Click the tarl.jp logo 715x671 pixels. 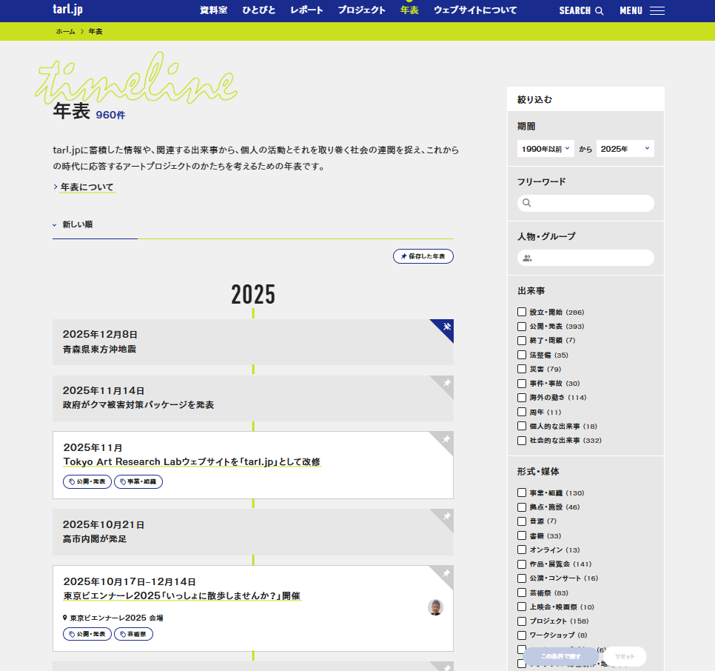[67, 10]
